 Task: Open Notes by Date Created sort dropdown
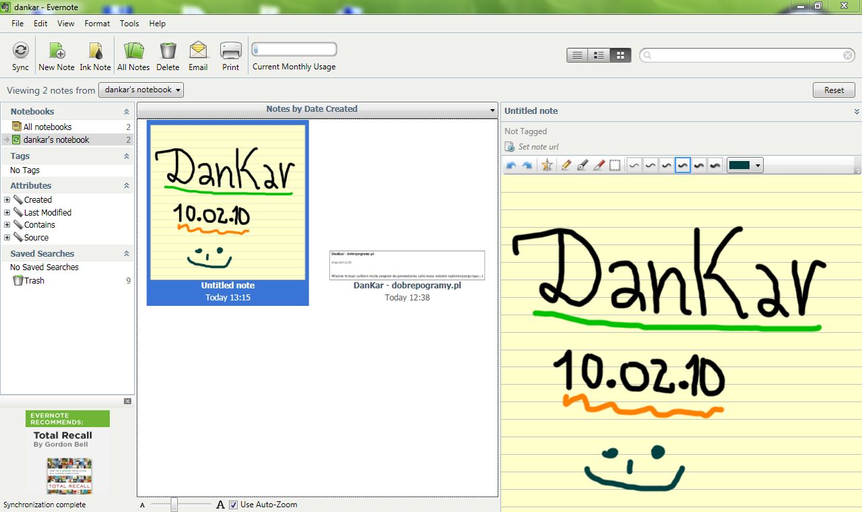point(317,109)
